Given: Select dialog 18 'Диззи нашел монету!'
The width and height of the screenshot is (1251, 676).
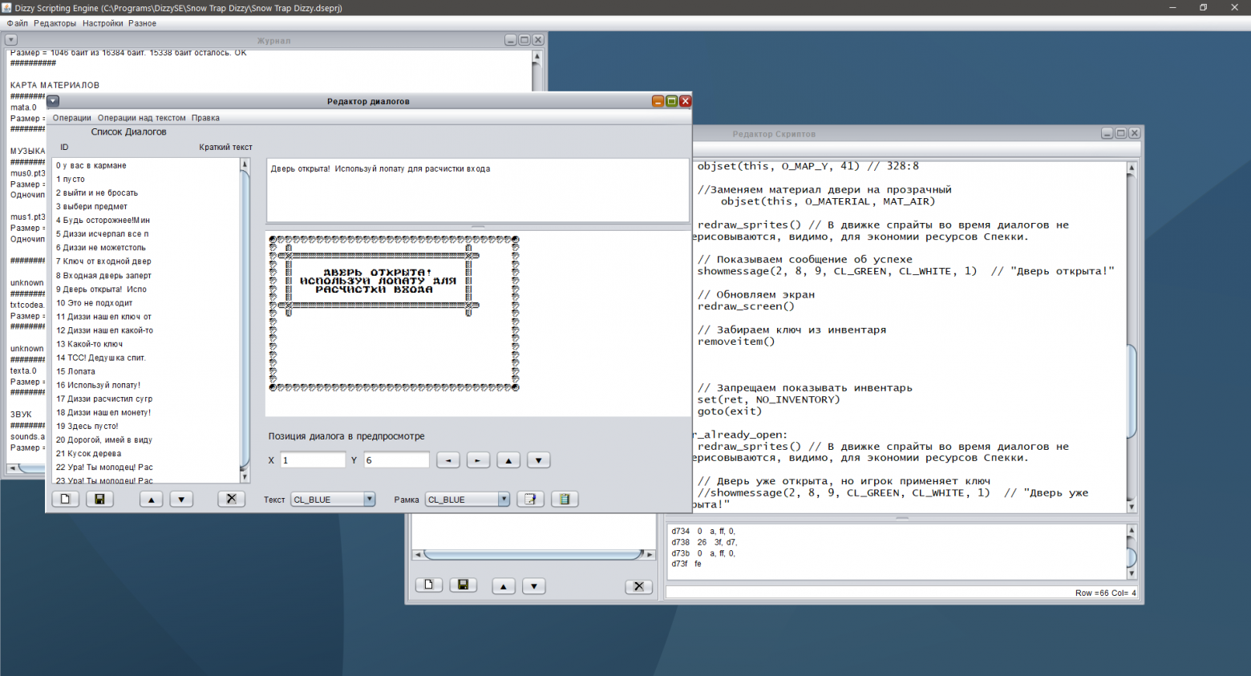Looking at the screenshot, I should 147,412.
